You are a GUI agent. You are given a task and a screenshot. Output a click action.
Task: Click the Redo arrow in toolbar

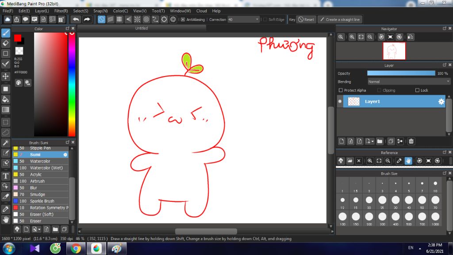coord(87,19)
